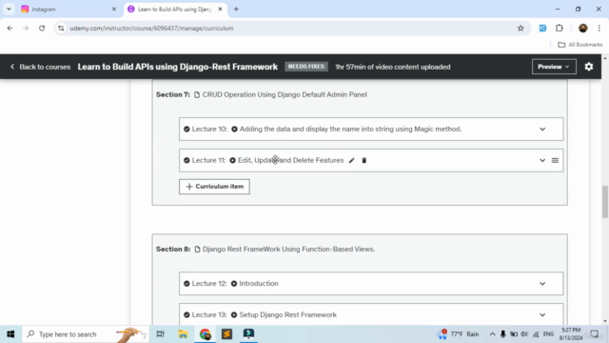Click the Lecture 10 title text
This screenshot has width=609, height=343.
[x=350, y=130]
